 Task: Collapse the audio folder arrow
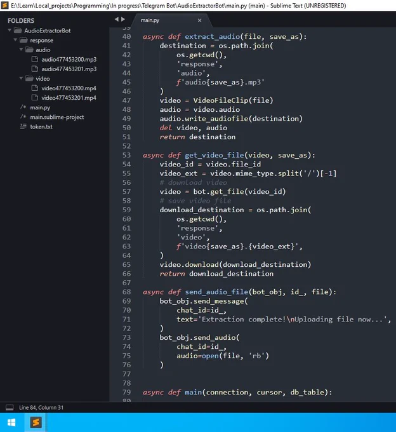(21, 50)
